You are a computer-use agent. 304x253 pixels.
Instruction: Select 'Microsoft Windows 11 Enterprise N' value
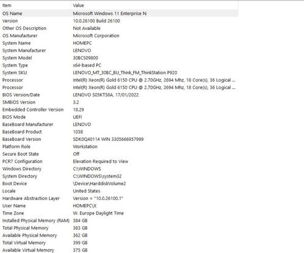(x=110, y=13)
